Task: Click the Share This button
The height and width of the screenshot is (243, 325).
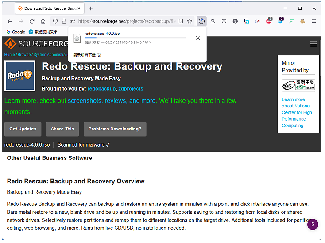Action: point(62,129)
